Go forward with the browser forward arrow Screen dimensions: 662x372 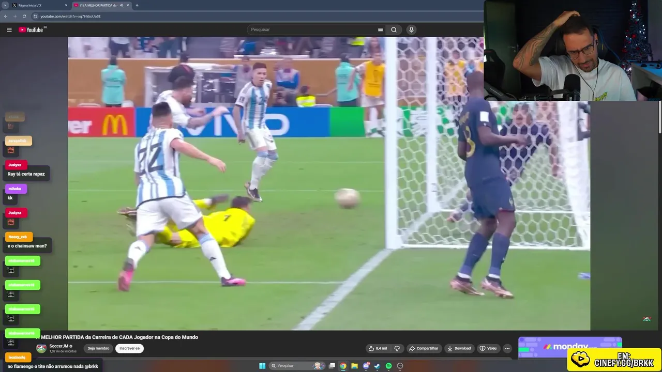(14, 16)
